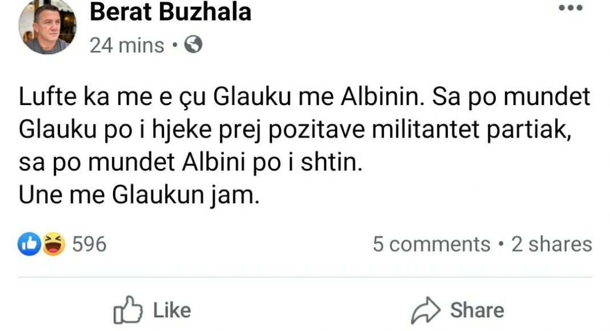Open the three-dots post options menu
610x331 pixels.
pos(570,9)
